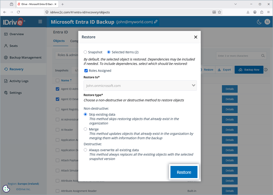
Task: Switch to the Objects tab
Action: (x=59, y=41)
